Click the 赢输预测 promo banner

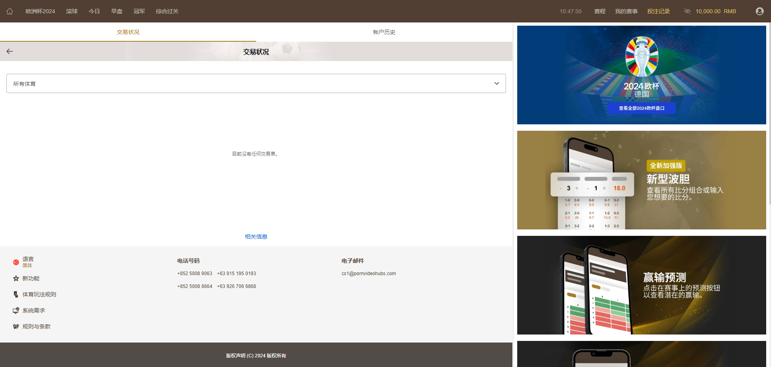click(x=641, y=285)
